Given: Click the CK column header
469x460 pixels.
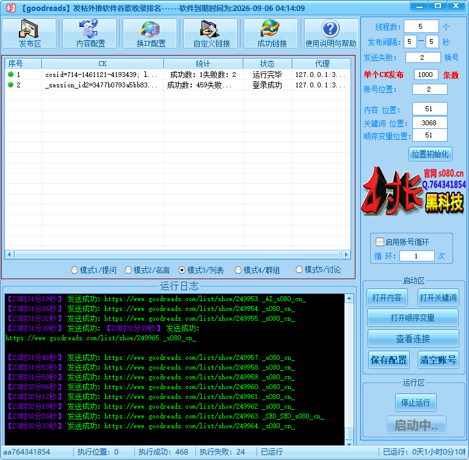Looking at the screenshot, I should click(x=103, y=64).
